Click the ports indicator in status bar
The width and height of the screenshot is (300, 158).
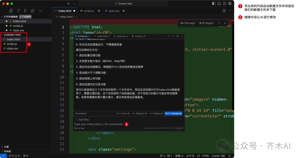click(26, 156)
